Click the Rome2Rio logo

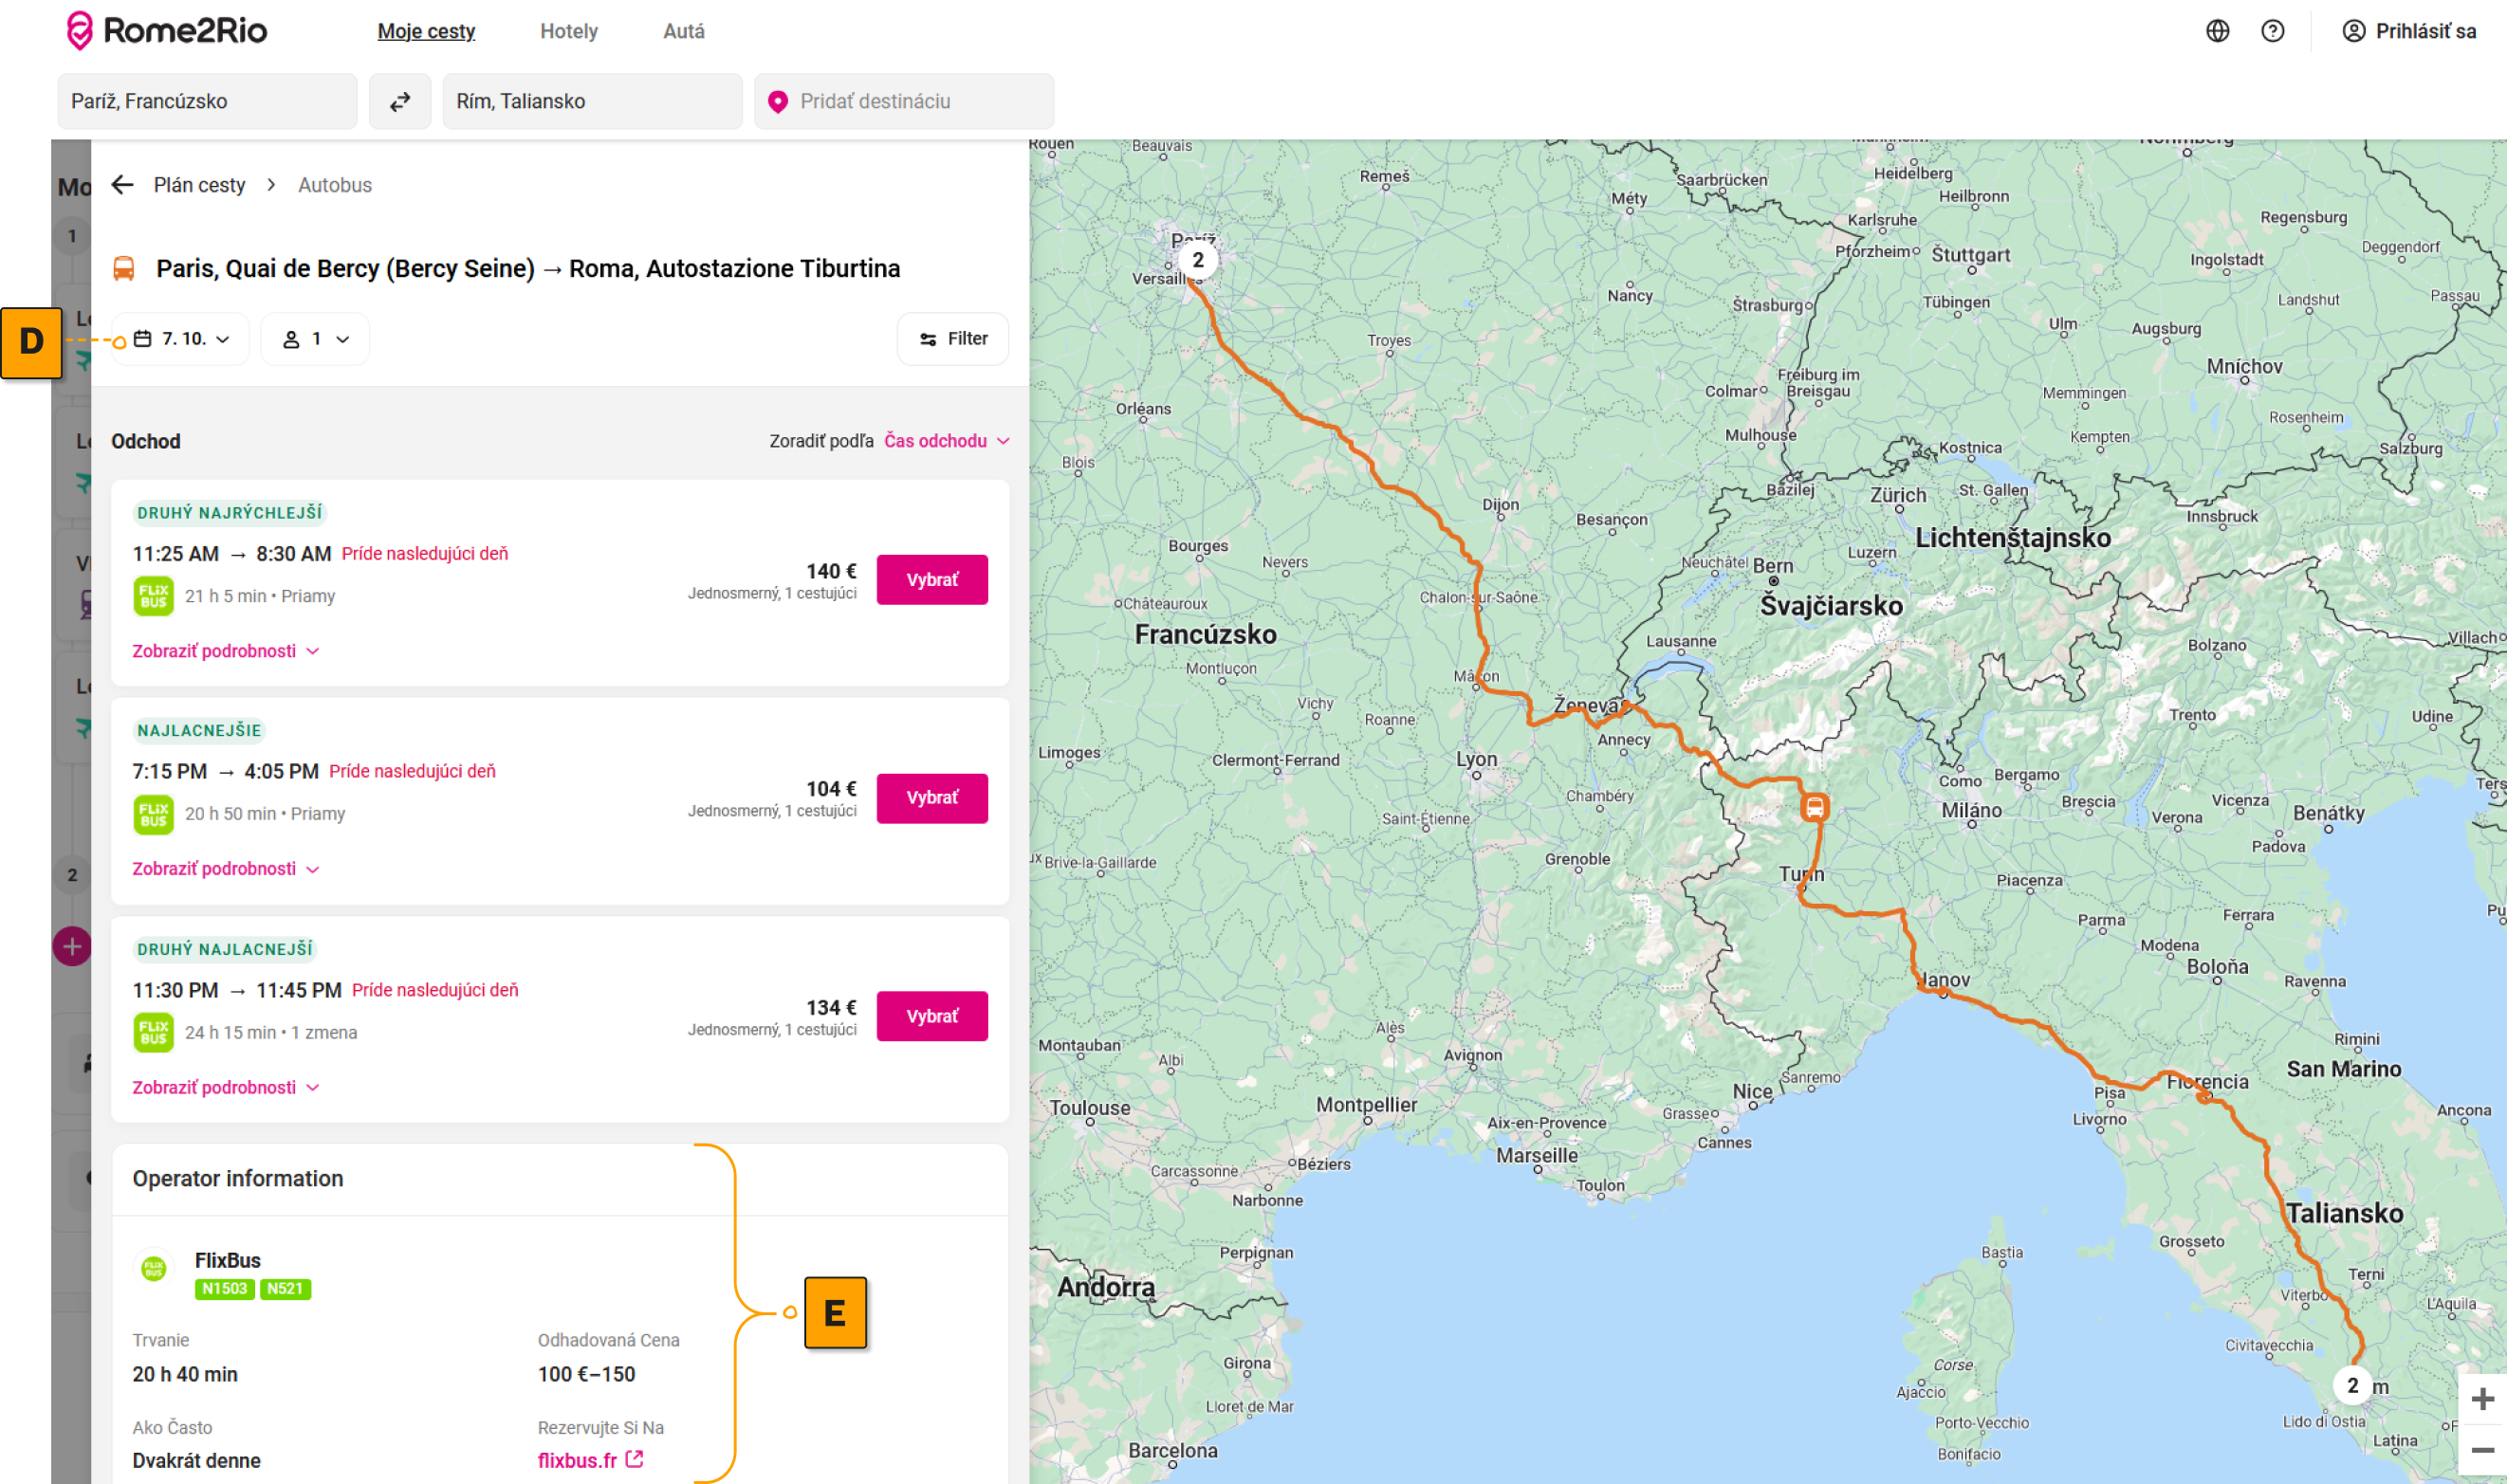pos(167,30)
